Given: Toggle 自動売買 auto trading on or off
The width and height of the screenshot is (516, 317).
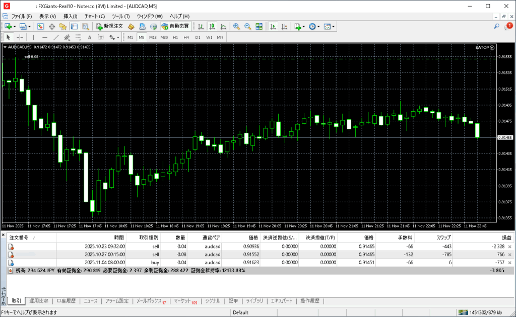Looking at the screenshot, I should (x=175, y=26).
